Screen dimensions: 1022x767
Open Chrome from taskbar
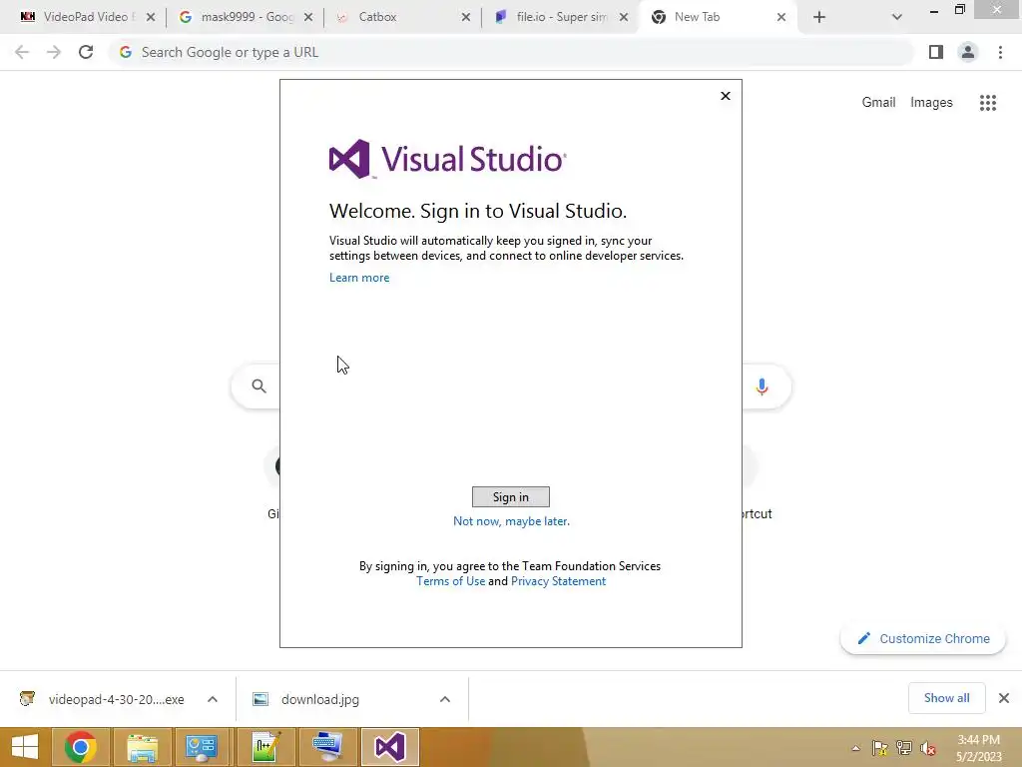81,747
